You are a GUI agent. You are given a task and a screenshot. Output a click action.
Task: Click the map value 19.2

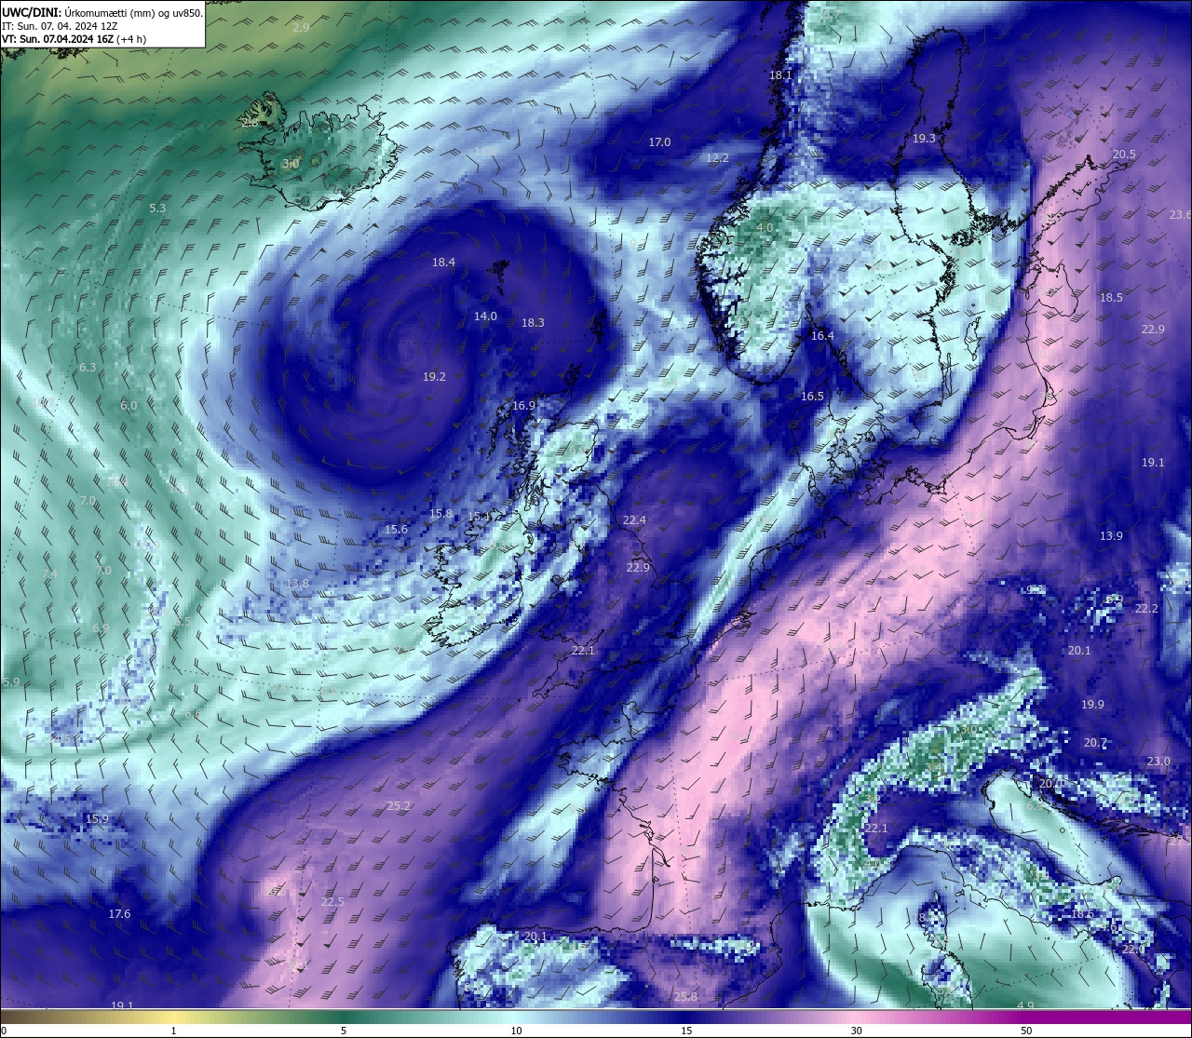434,377
